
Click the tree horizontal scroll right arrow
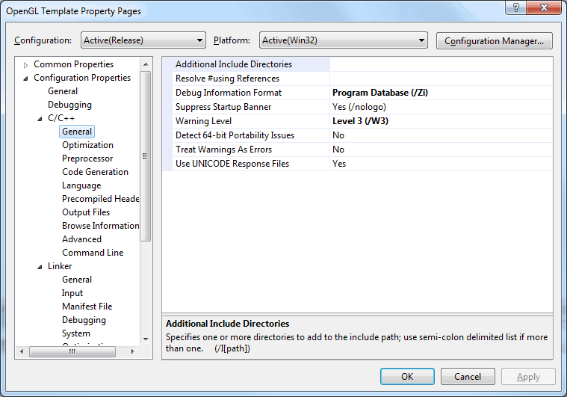133,351
